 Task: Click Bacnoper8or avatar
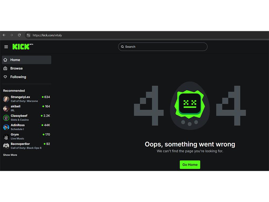(6, 146)
